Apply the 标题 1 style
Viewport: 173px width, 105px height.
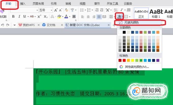coord(156,14)
